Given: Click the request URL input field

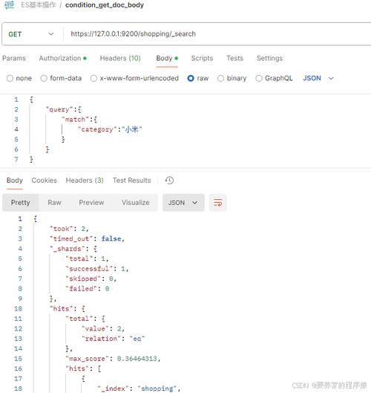Looking at the screenshot, I should pos(217,34).
